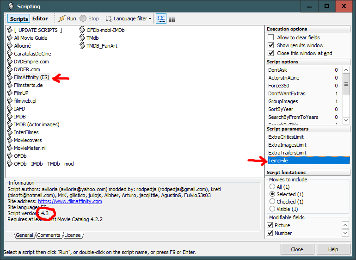Click Script options scroll up arrow
Image resolution: width=356 pixels, height=260 pixels.
pyautogui.click(x=346, y=69)
